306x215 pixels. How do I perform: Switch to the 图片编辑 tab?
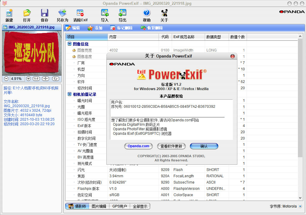99,206
